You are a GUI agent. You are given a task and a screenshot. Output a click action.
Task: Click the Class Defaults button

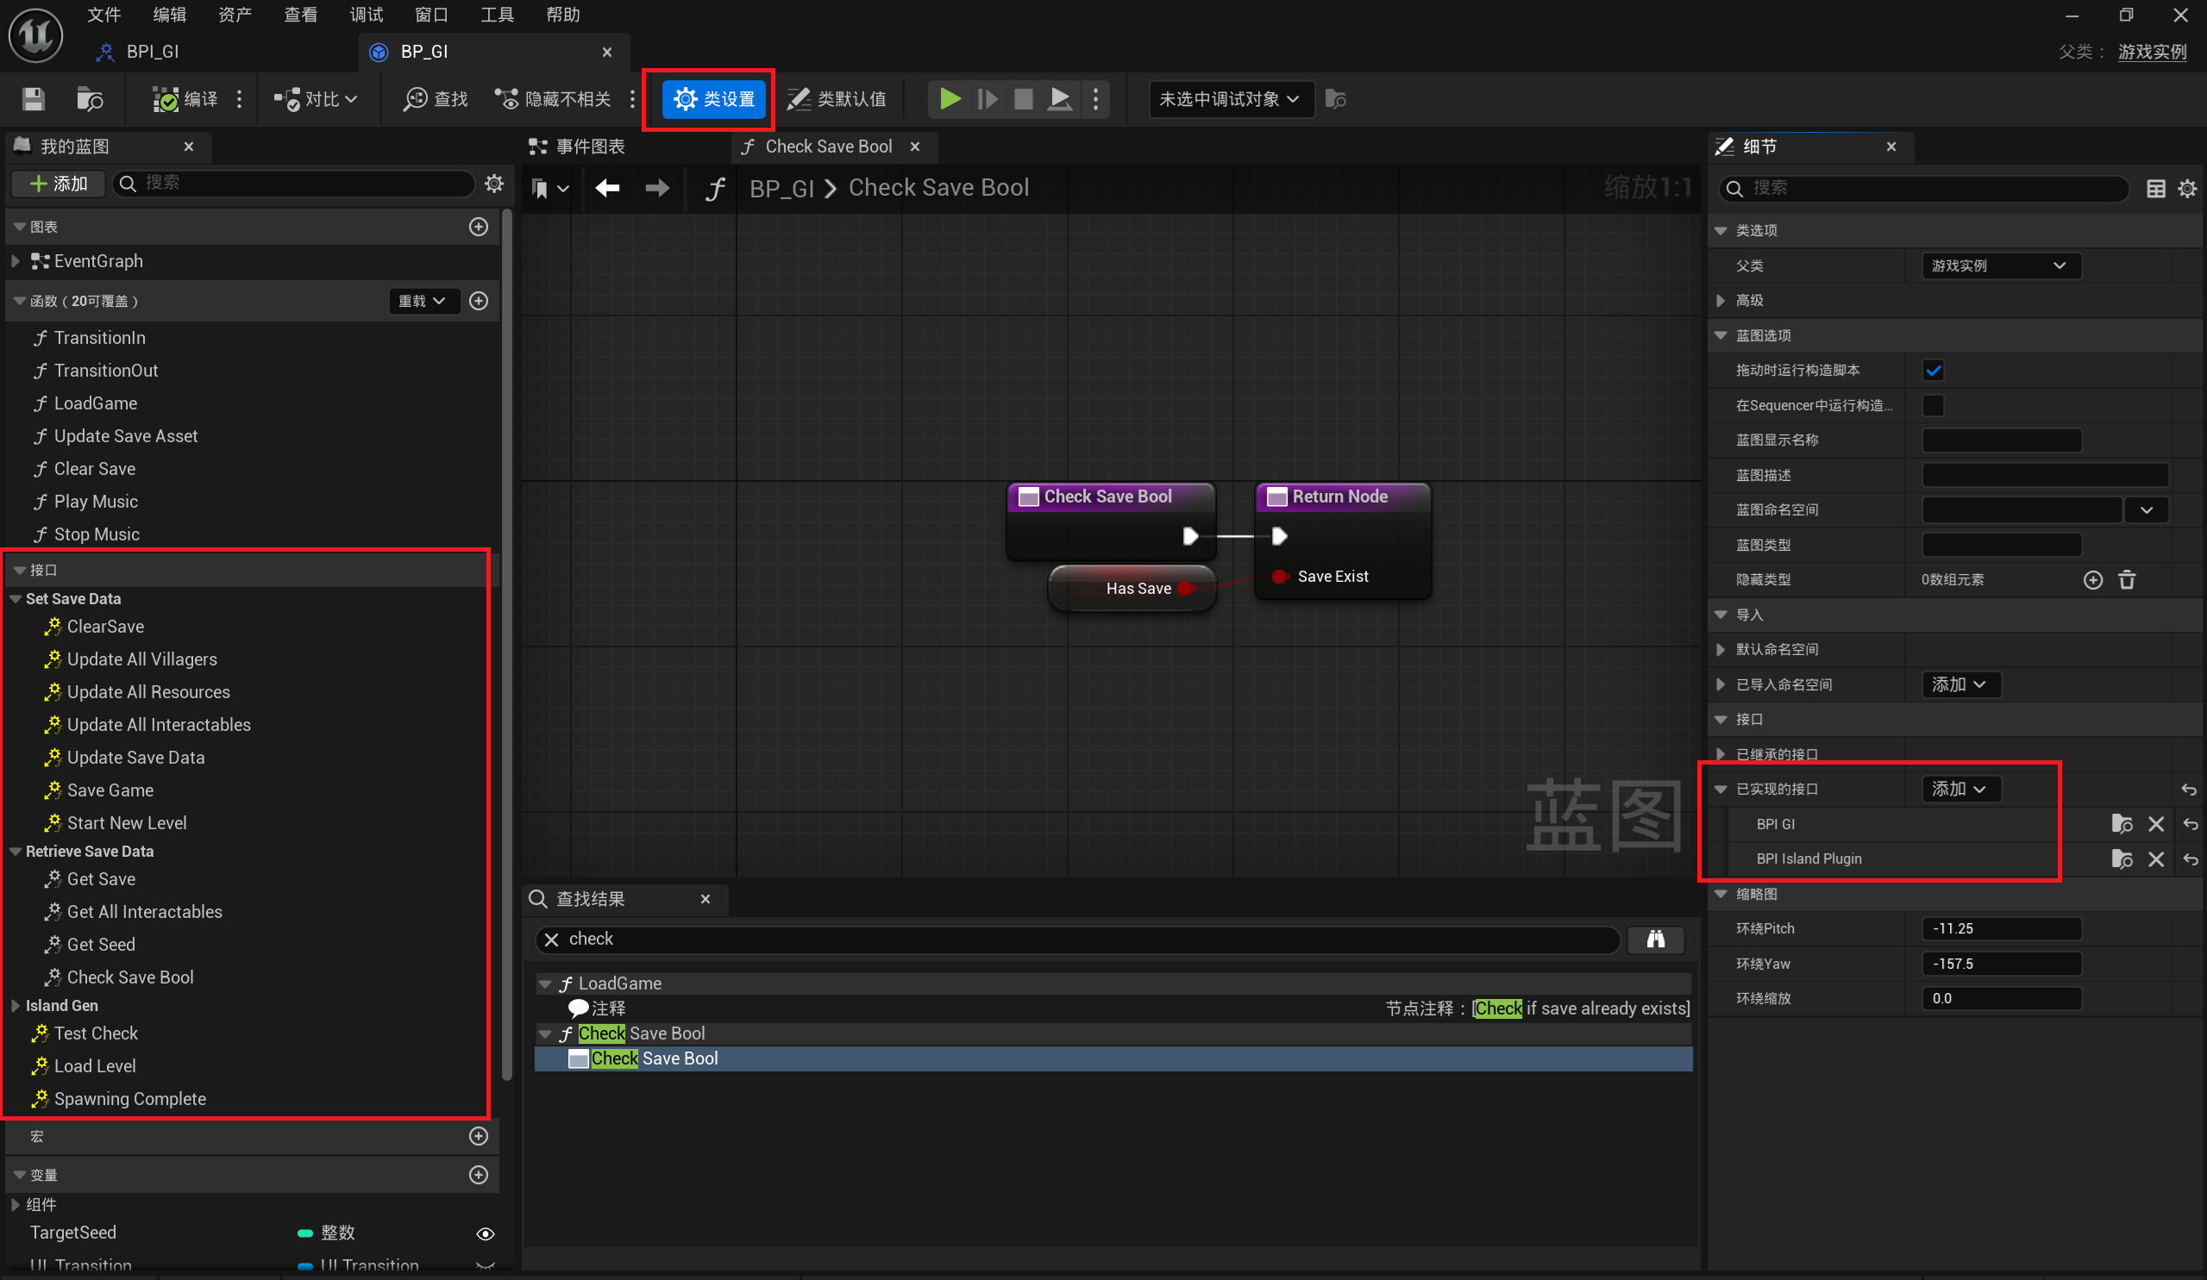point(836,99)
